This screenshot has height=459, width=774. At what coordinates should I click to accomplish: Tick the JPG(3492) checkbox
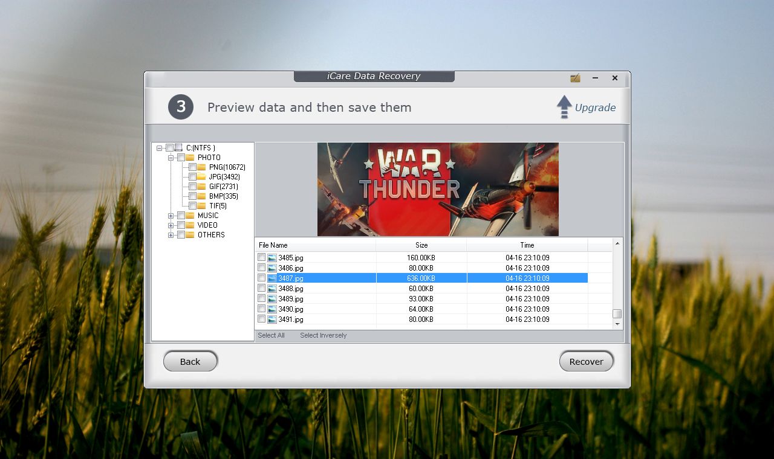coord(192,176)
